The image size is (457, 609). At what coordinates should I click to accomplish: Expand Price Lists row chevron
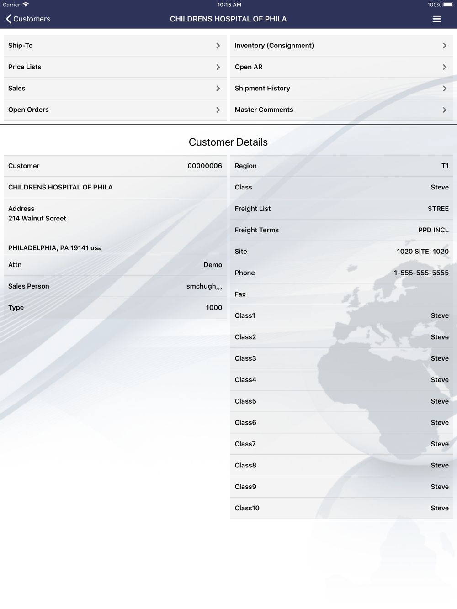(x=218, y=67)
